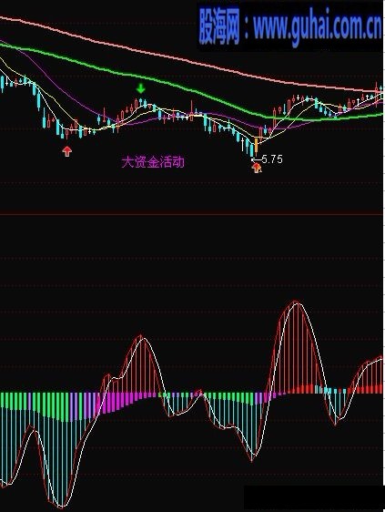Click the red up arrow below 5.75
The height and width of the screenshot is (512, 385).
(257, 168)
